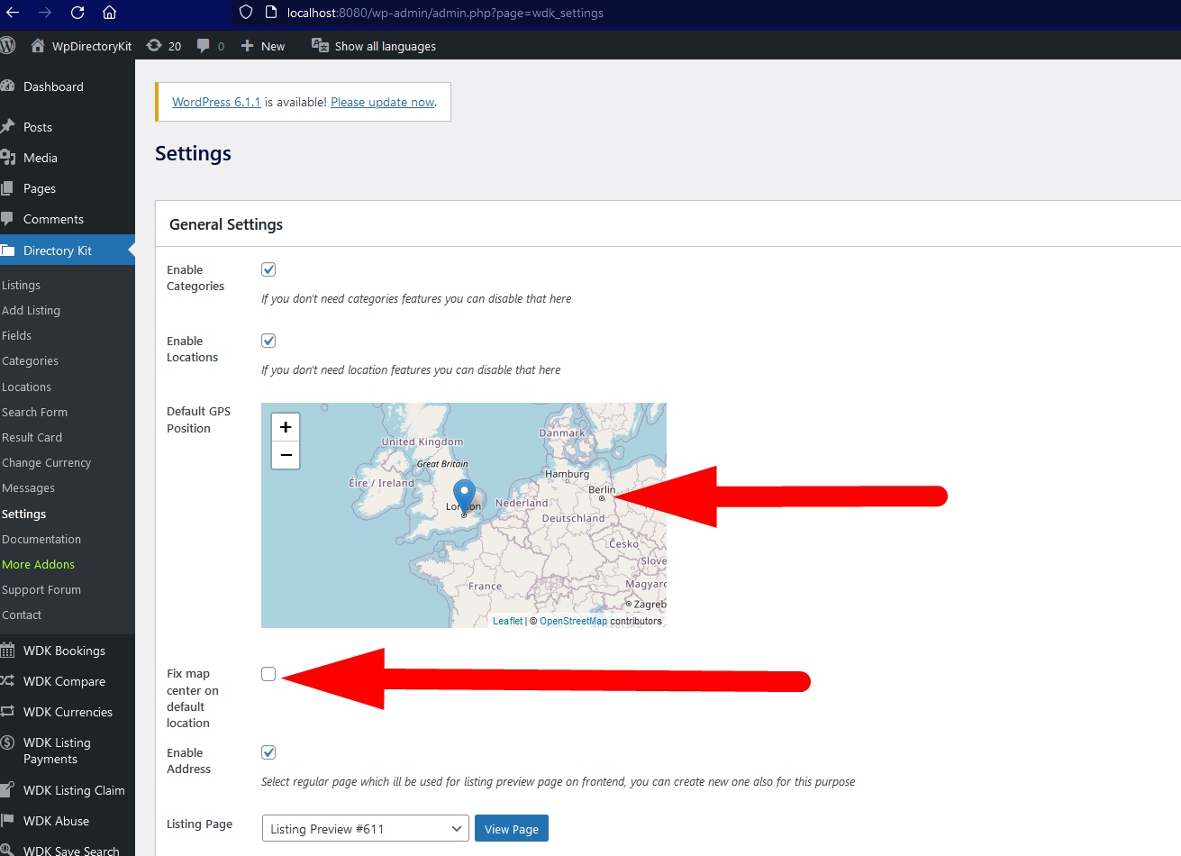Open the OpenStreetMap attribution link

[x=573, y=621]
